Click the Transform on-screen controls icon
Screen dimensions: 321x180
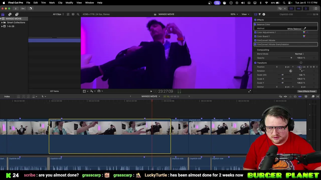(301, 63)
